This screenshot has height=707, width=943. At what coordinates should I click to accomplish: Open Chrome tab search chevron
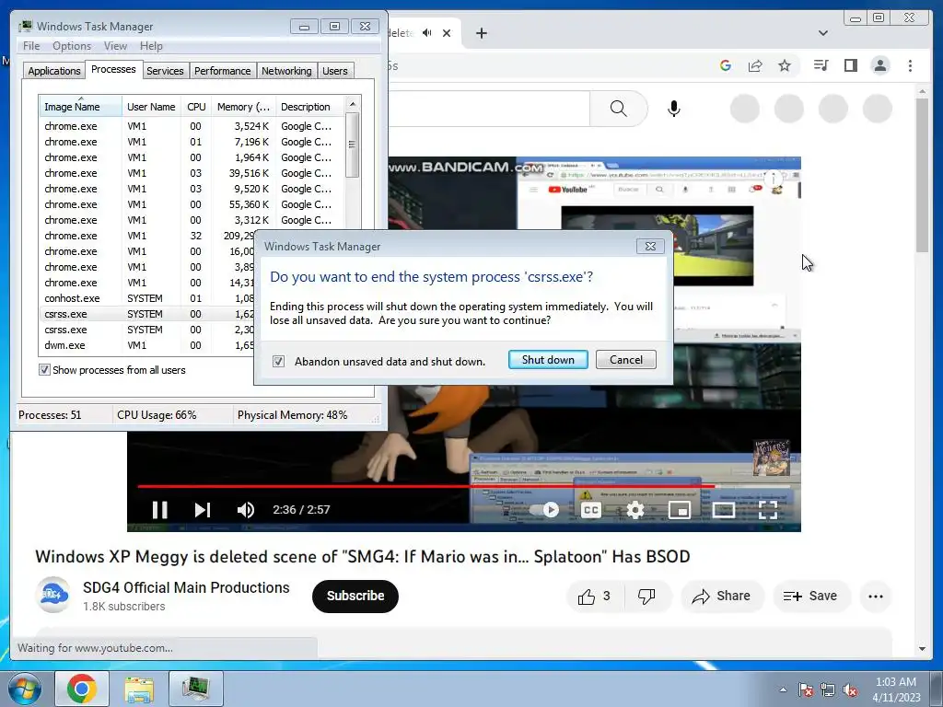822,33
